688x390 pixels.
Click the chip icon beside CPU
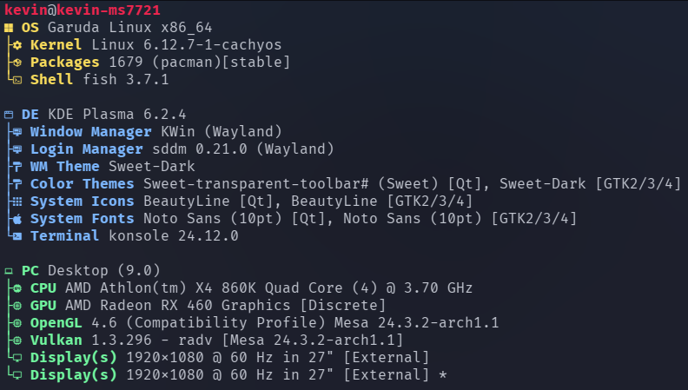(x=17, y=288)
